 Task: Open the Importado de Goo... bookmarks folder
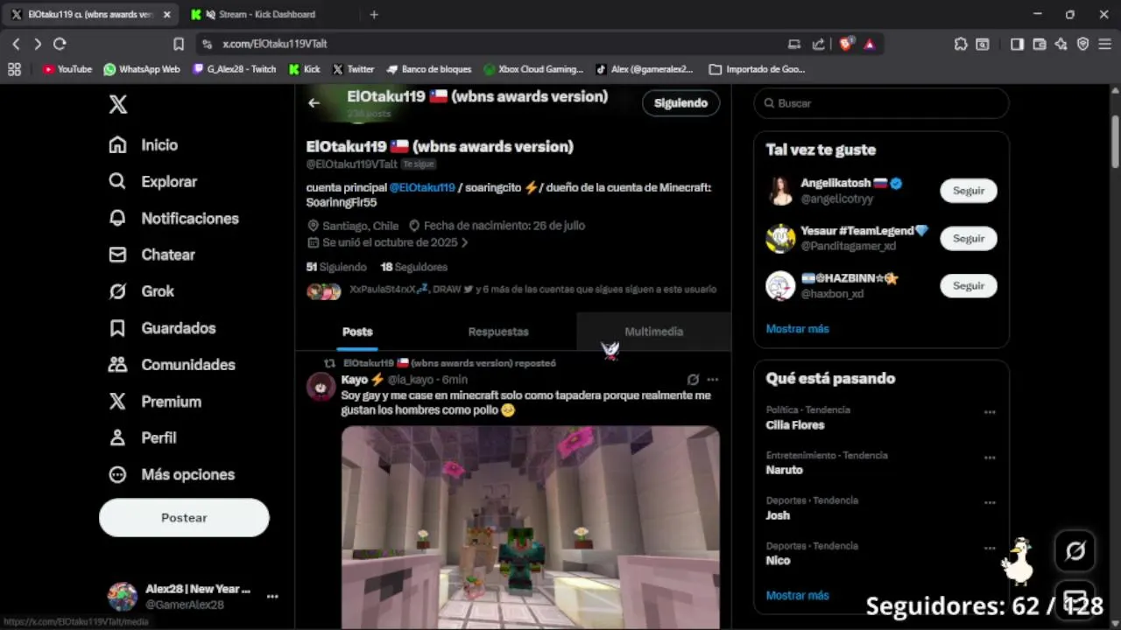[x=758, y=69]
